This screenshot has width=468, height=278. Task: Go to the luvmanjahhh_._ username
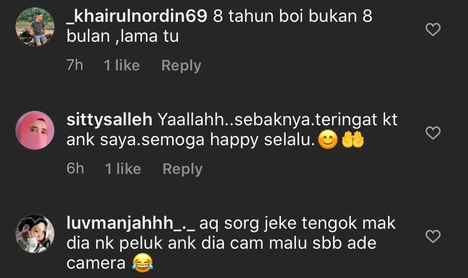pos(130,224)
